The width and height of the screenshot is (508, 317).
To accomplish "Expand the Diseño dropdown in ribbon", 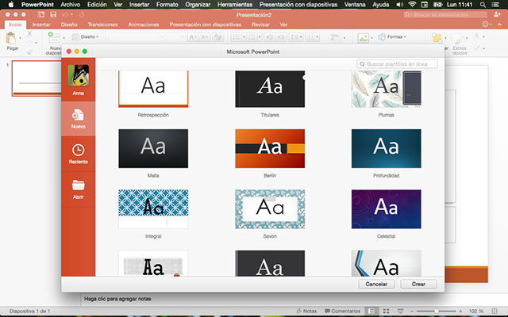I will click(87, 36).
